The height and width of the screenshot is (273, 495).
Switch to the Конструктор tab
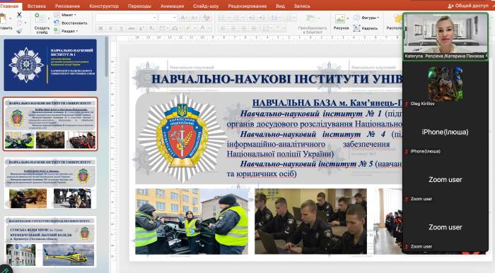point(104,6)
